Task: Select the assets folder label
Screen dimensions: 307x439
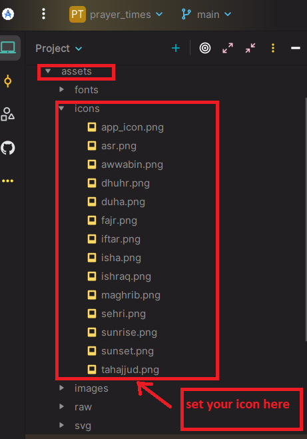Action: (x=77, y=71)
